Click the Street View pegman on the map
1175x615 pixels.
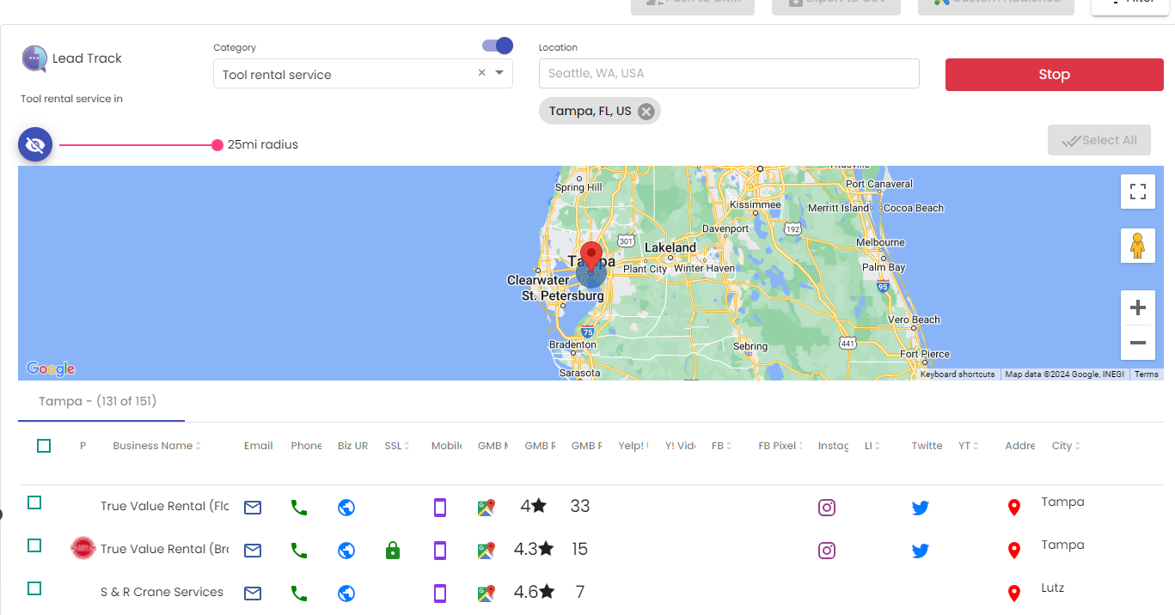[1138, 246]
